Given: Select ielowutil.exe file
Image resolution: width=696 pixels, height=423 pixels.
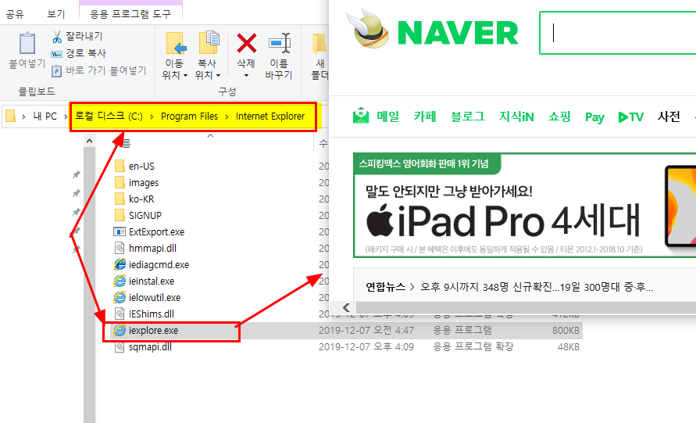Looking at the screenshot, I should [x=155, y=298].
